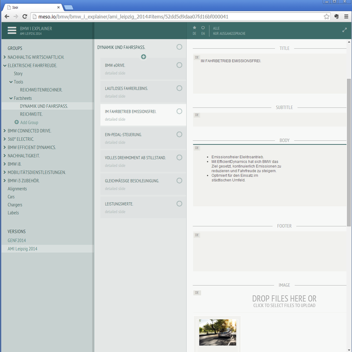Viewport: 352px width, 352px height.
Task: Open the hamburger menu beside BMW I Explainer
Action: tap(12, 30)
